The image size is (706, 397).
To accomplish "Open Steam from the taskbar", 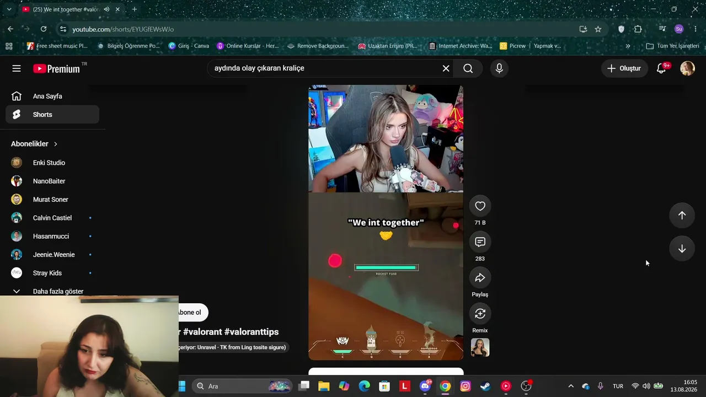I will click(485, 386).
